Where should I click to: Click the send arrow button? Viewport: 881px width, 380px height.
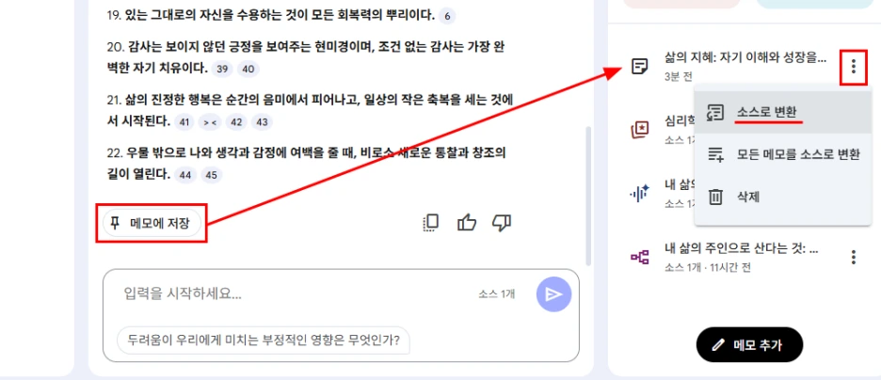click(554, 294)
